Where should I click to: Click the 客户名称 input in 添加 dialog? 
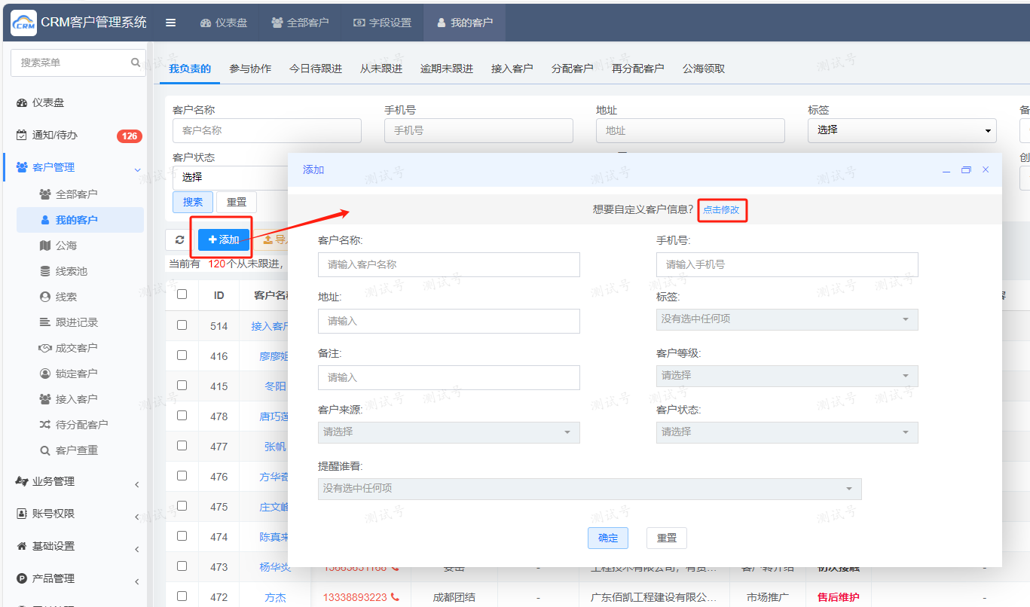click(448, 265)
